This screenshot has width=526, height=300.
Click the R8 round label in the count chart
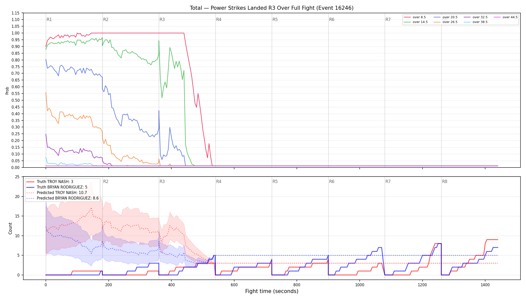(x=445, y=181)
